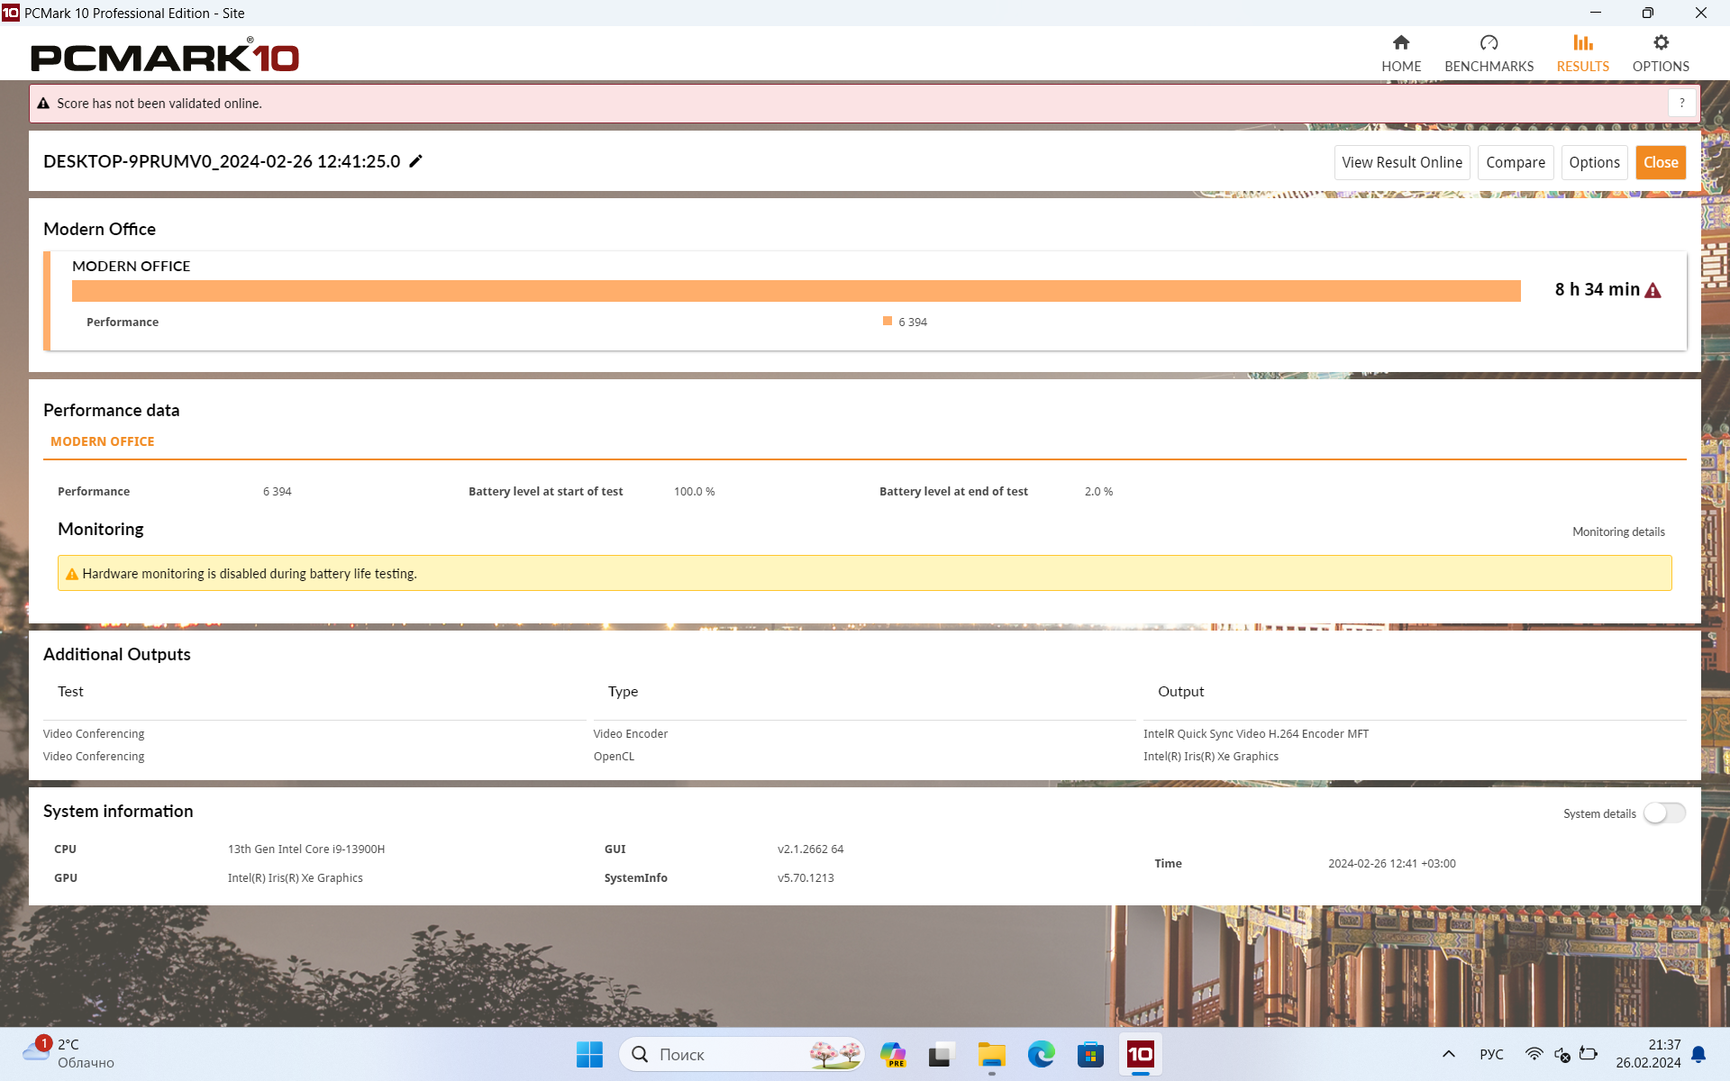Click View Result Online button
The image size is (1730, 1081).
(x=1401, y=162)
